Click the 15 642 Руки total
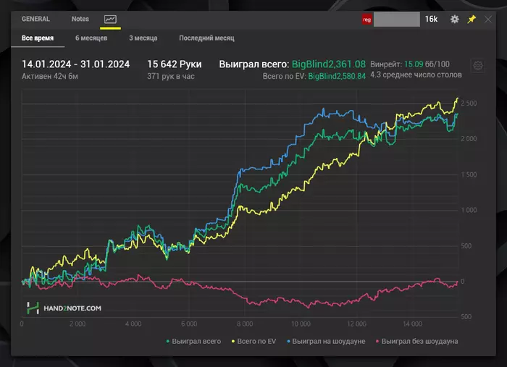Viewport: 507px width, 367px height. tap(175, 64)
